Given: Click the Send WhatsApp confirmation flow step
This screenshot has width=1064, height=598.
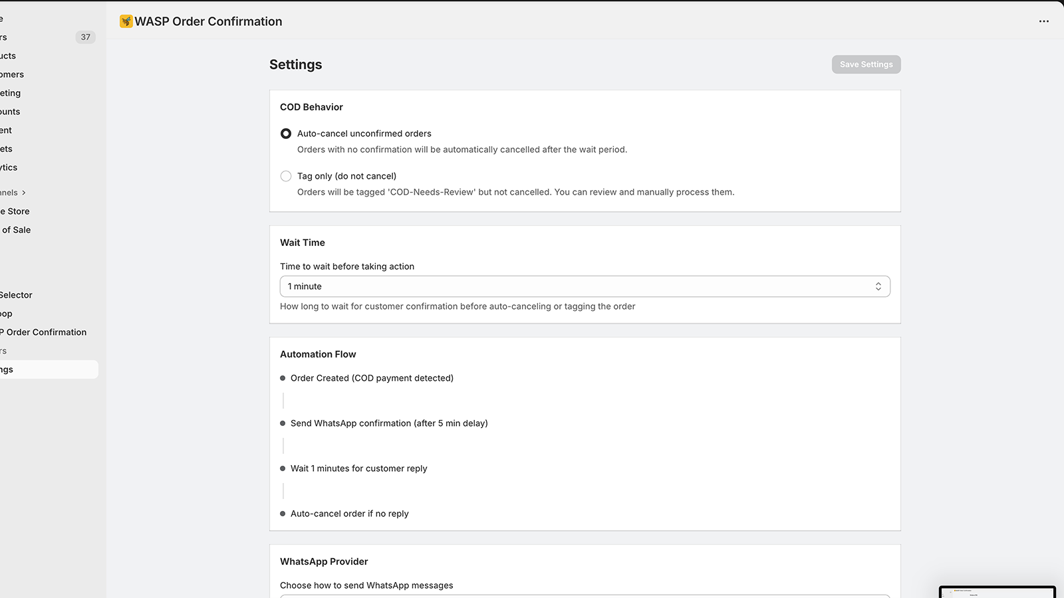Looking at the screenshot, I should pos(389,423).
